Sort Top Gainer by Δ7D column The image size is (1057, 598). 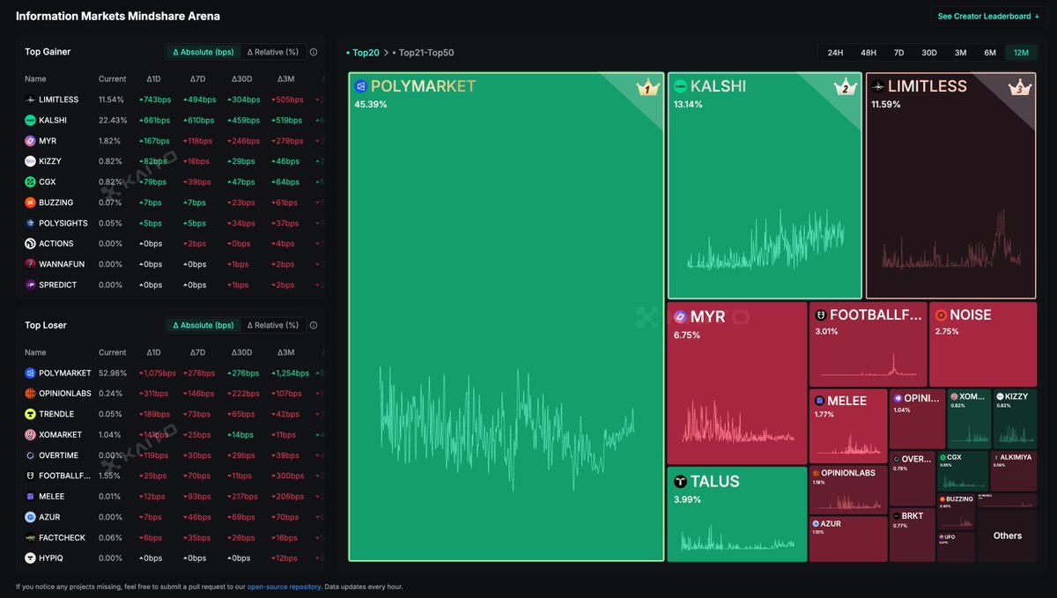(x=197, y=78)
